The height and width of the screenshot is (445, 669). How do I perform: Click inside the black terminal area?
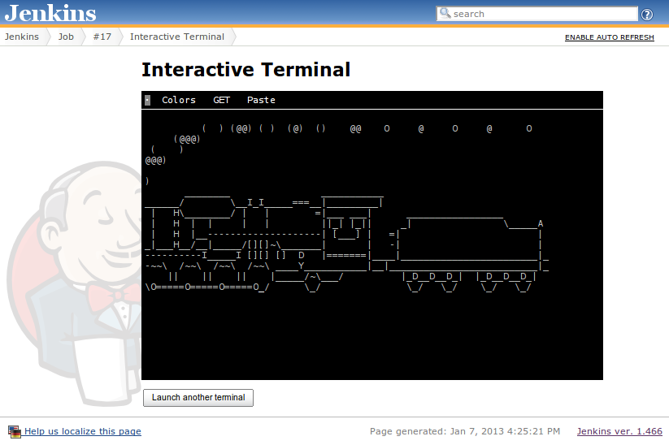[x=372, y=244]
